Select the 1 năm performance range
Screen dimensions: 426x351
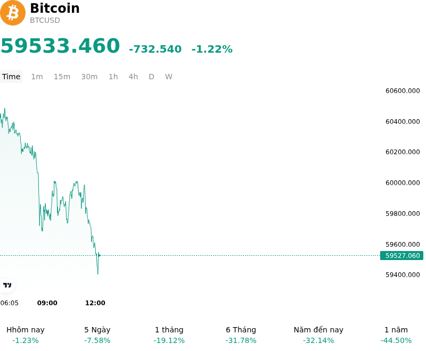(x=396, y=335)
